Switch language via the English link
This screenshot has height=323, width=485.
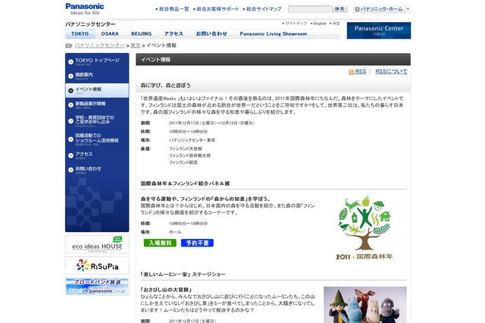click(320, 24)
